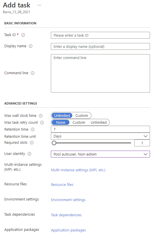Click the Required slots info icon

32,143
